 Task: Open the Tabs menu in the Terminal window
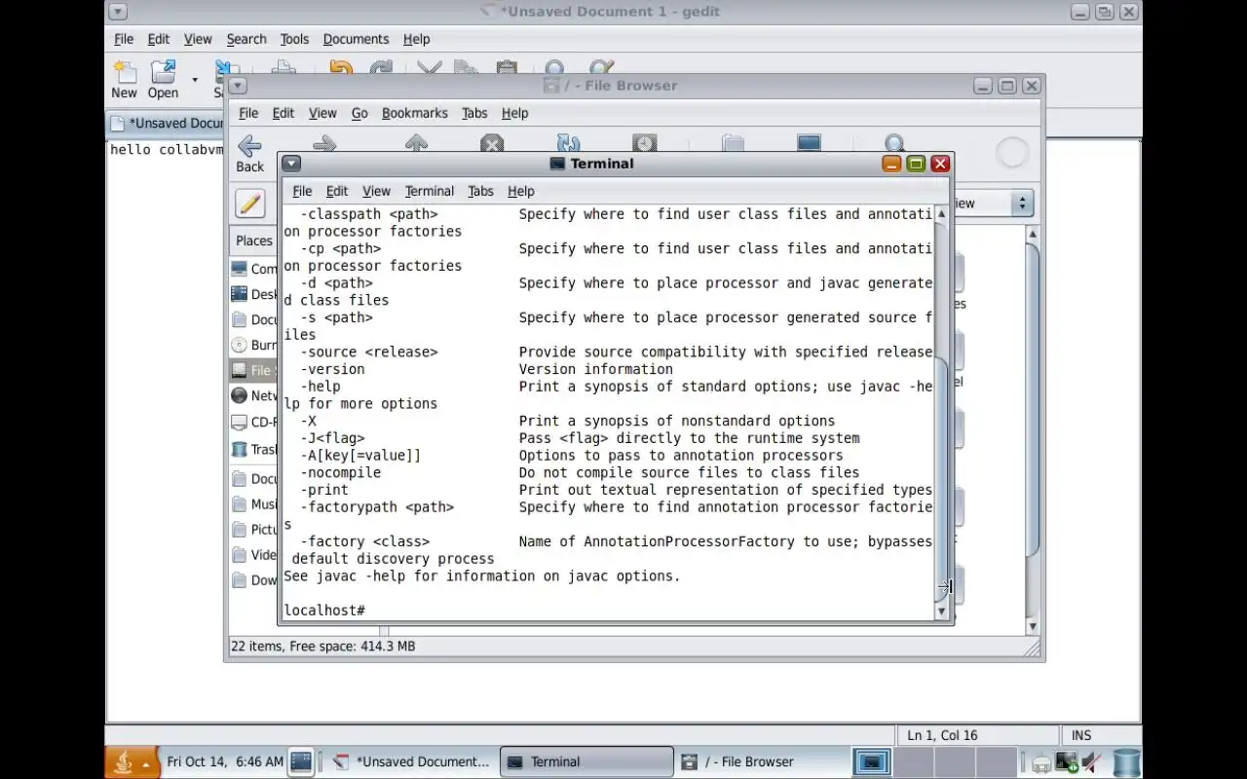pyautogui.click(x=480, y=191)
